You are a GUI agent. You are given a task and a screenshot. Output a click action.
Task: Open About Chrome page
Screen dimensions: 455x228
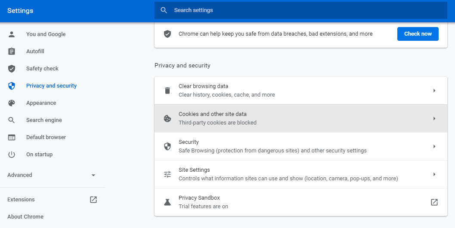[25, 217]
